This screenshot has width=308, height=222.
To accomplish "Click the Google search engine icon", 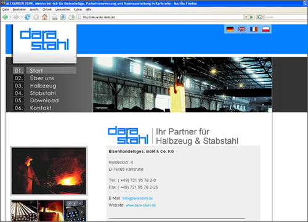I will [x=259, y=17].
